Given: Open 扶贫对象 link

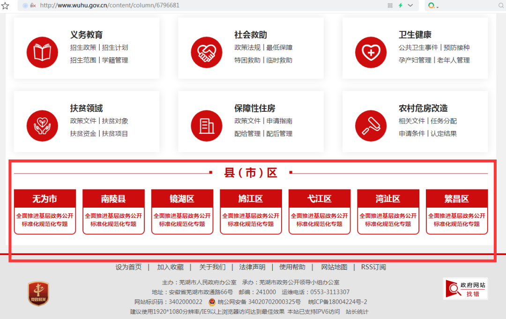Looking at the screenshot, I should coord(115,121).
